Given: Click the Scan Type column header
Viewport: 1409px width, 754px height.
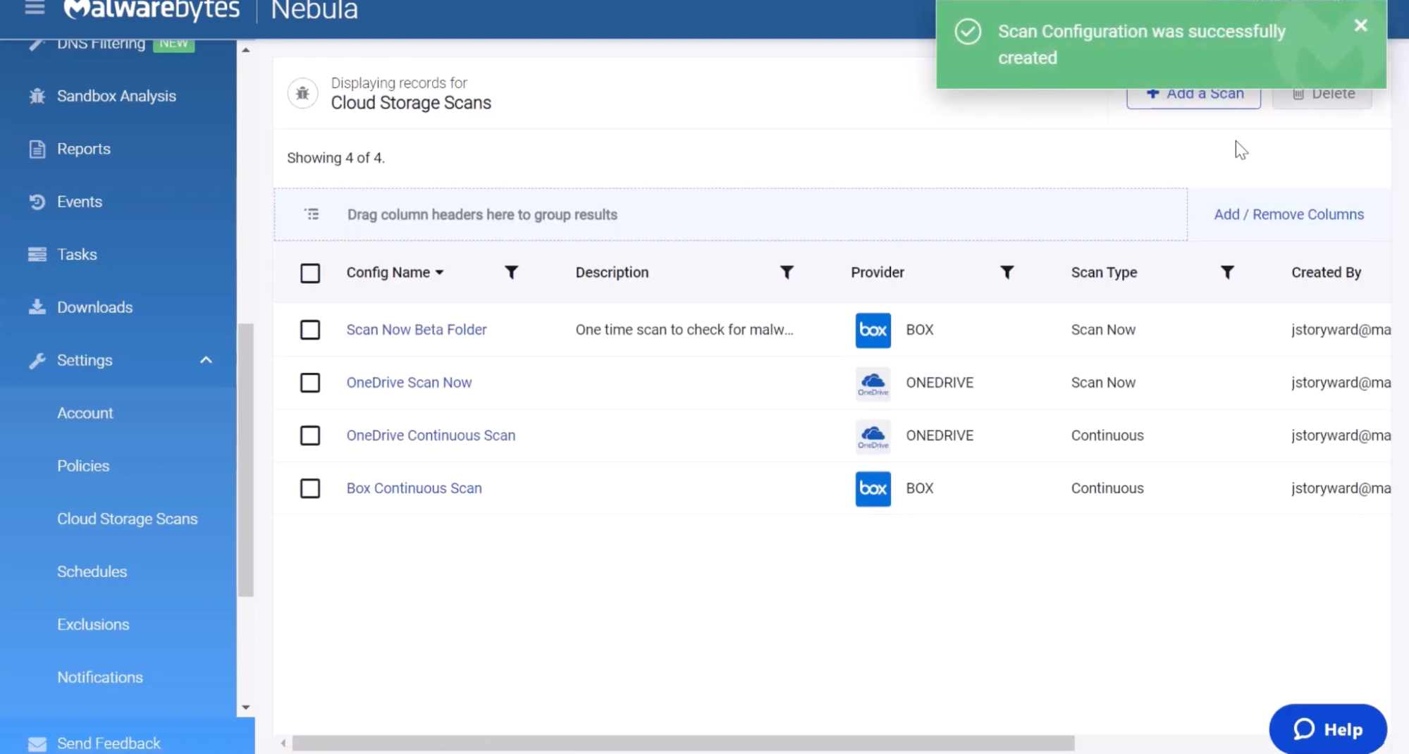Looking at the screenshot, I should 1104,273.
